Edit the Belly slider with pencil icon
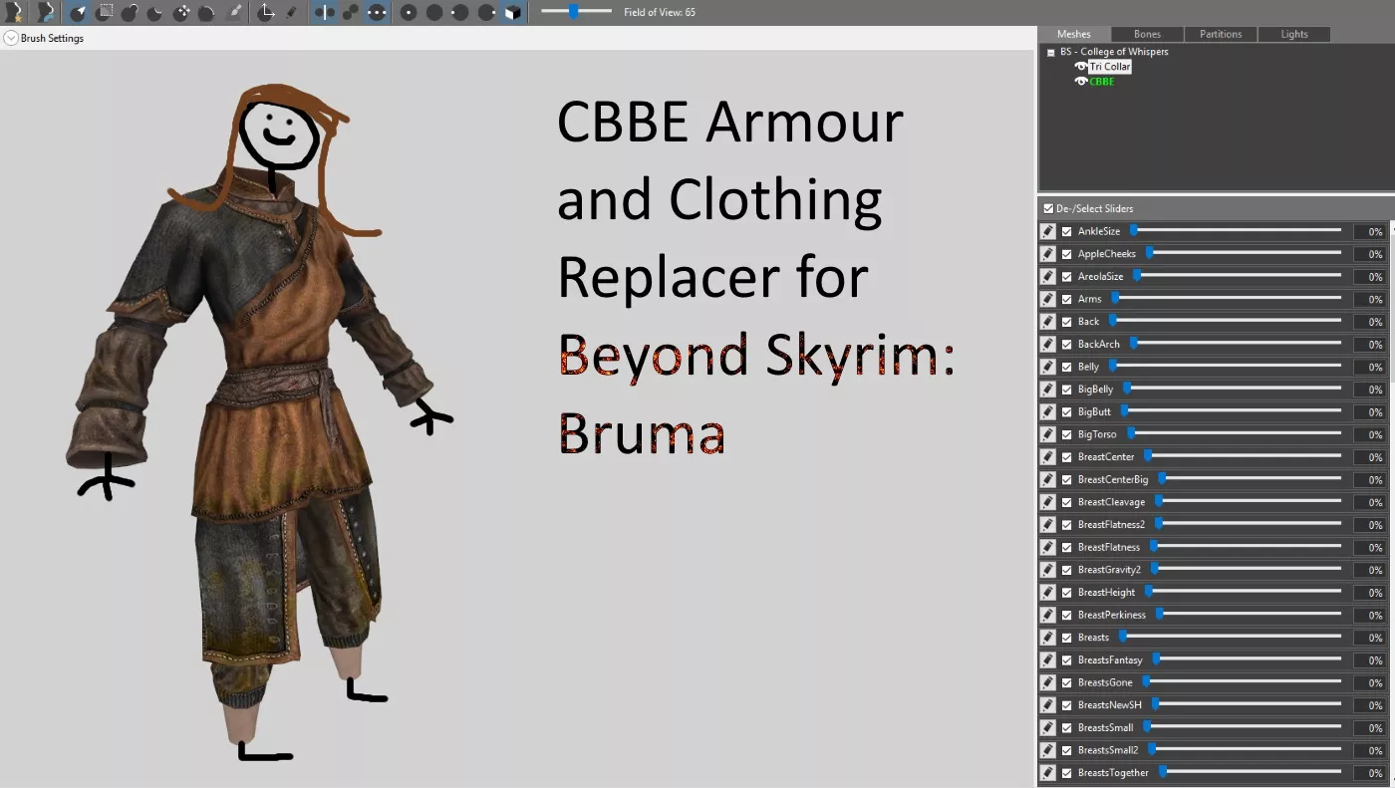This screenshot has height=788, width=1395. click(x=1048, y=367)
